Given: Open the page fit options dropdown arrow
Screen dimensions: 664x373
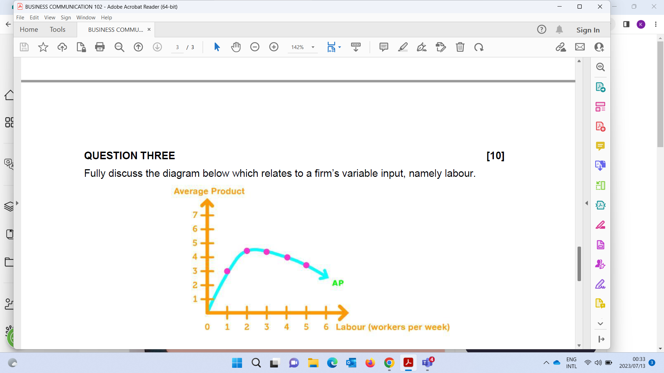Looking at the screenshot, I should click(x=340, y=47).
